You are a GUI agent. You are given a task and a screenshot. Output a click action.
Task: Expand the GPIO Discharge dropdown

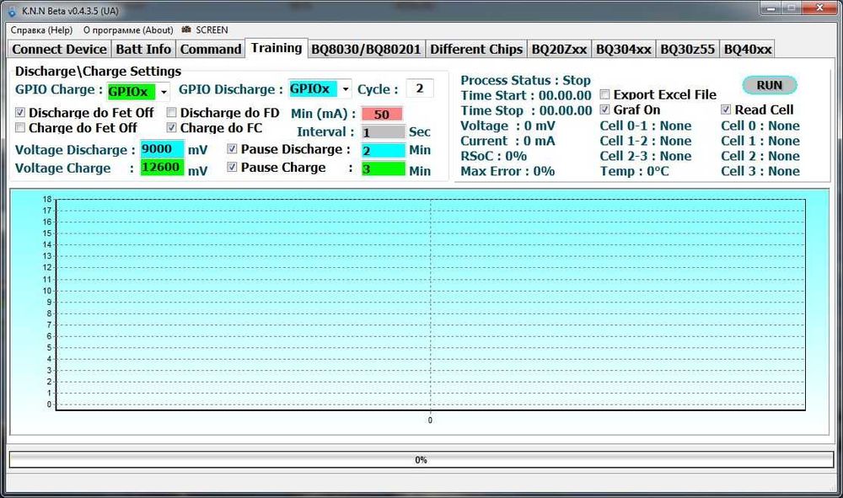346,89
